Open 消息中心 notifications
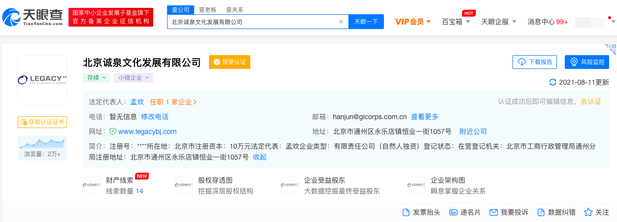 pyautogui.click(x=548, y=22)
